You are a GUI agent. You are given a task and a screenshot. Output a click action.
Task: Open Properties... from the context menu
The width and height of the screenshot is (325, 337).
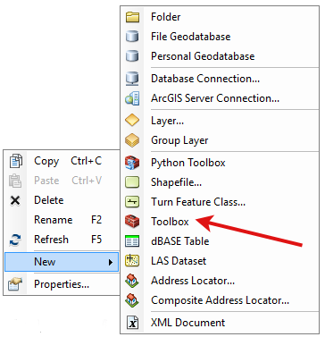coord(62,284)
